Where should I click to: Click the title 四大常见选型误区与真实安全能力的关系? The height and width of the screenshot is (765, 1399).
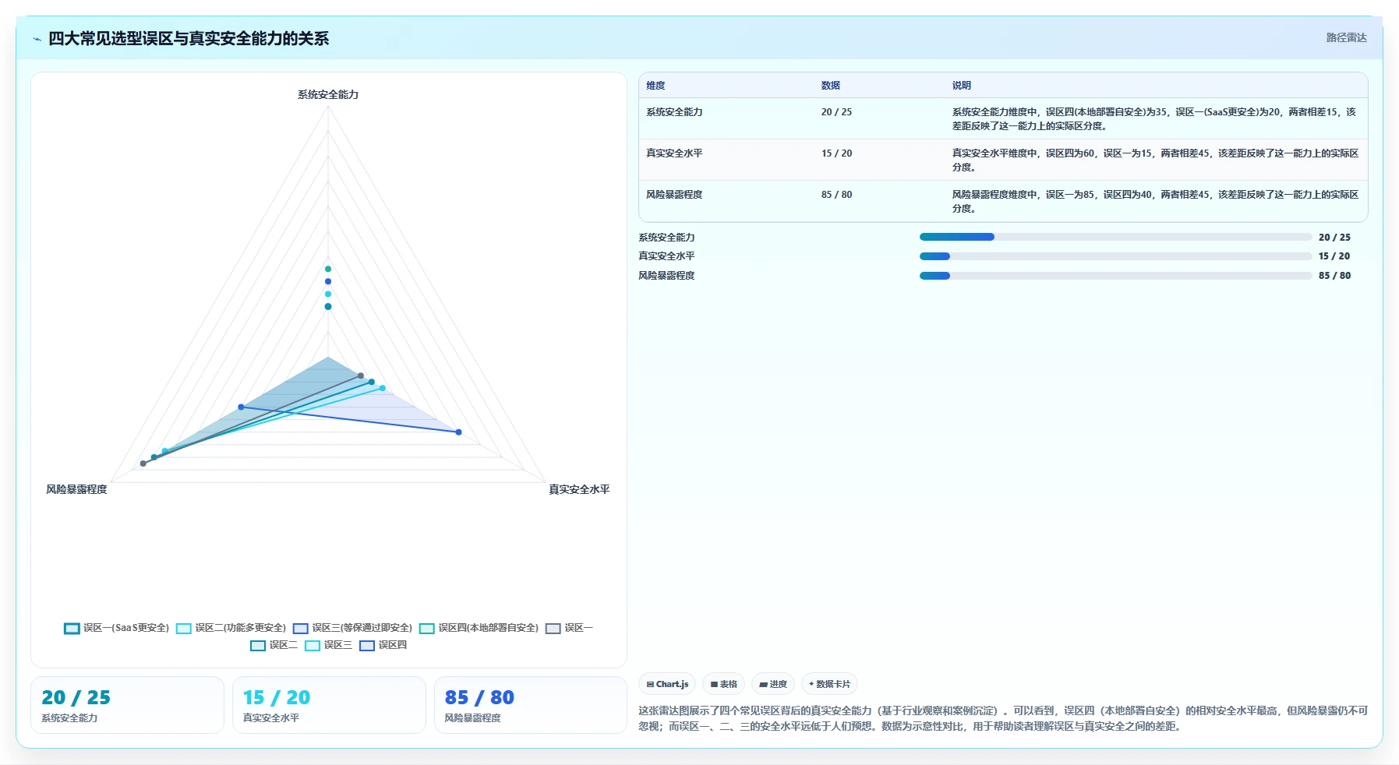[x=189, y=39]
